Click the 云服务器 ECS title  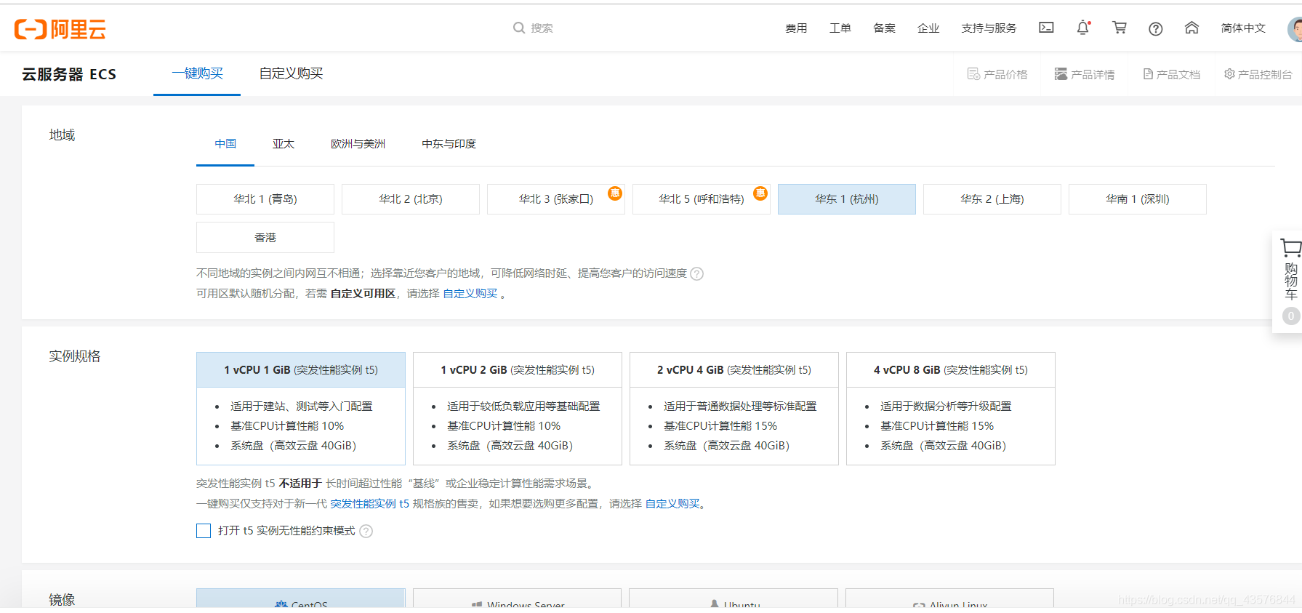(x=69, y=74)
